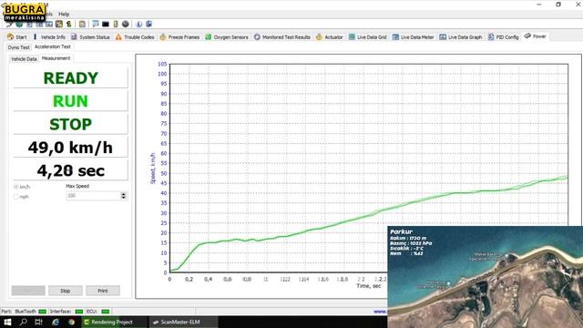Click the mobile phone toolbar icon
The image size is (583, 328).
[116, 25]
